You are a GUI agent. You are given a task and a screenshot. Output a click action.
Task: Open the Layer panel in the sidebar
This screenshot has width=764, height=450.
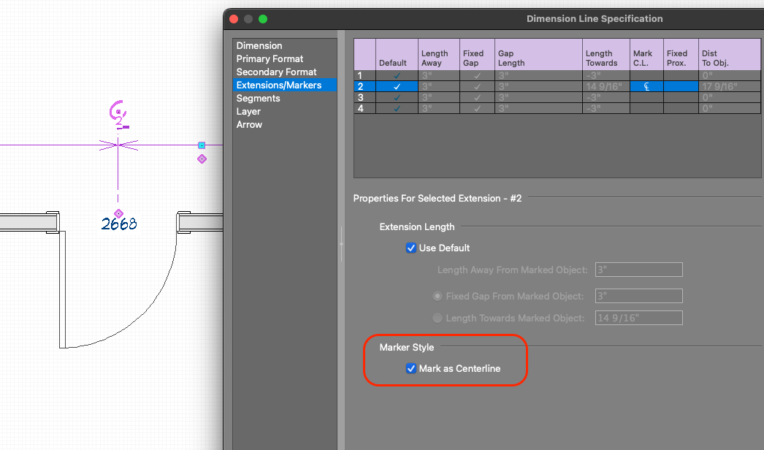pyautogui.click(x=248, y=111)
